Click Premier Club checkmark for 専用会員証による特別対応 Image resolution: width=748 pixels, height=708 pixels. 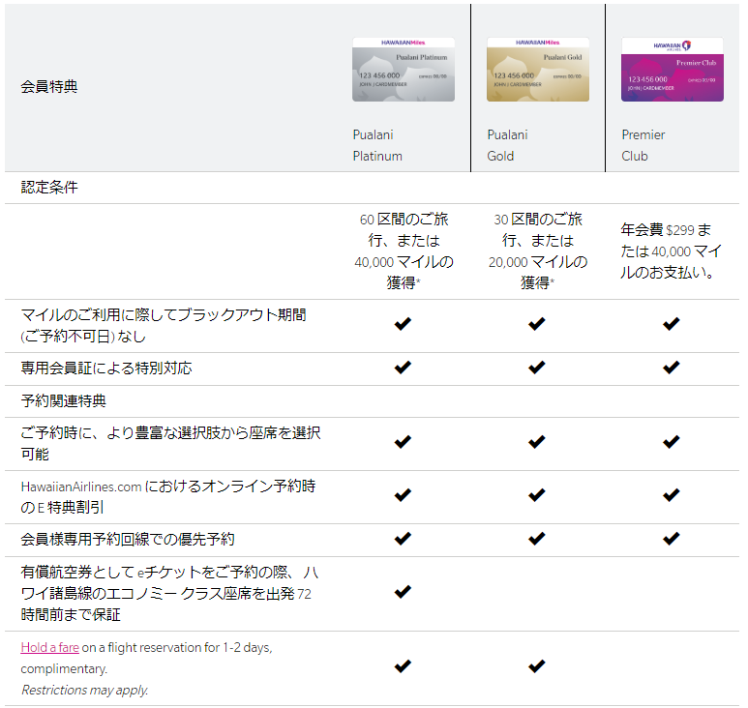coord(672,368)
